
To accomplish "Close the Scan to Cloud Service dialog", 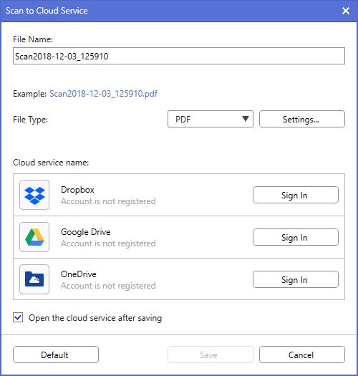I will point(346,11).
